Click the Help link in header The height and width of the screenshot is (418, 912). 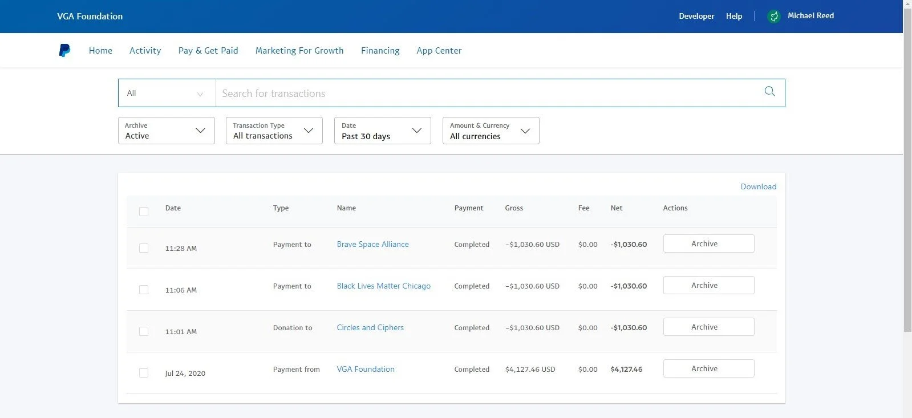pyautogui.click(x=734, y=16)
